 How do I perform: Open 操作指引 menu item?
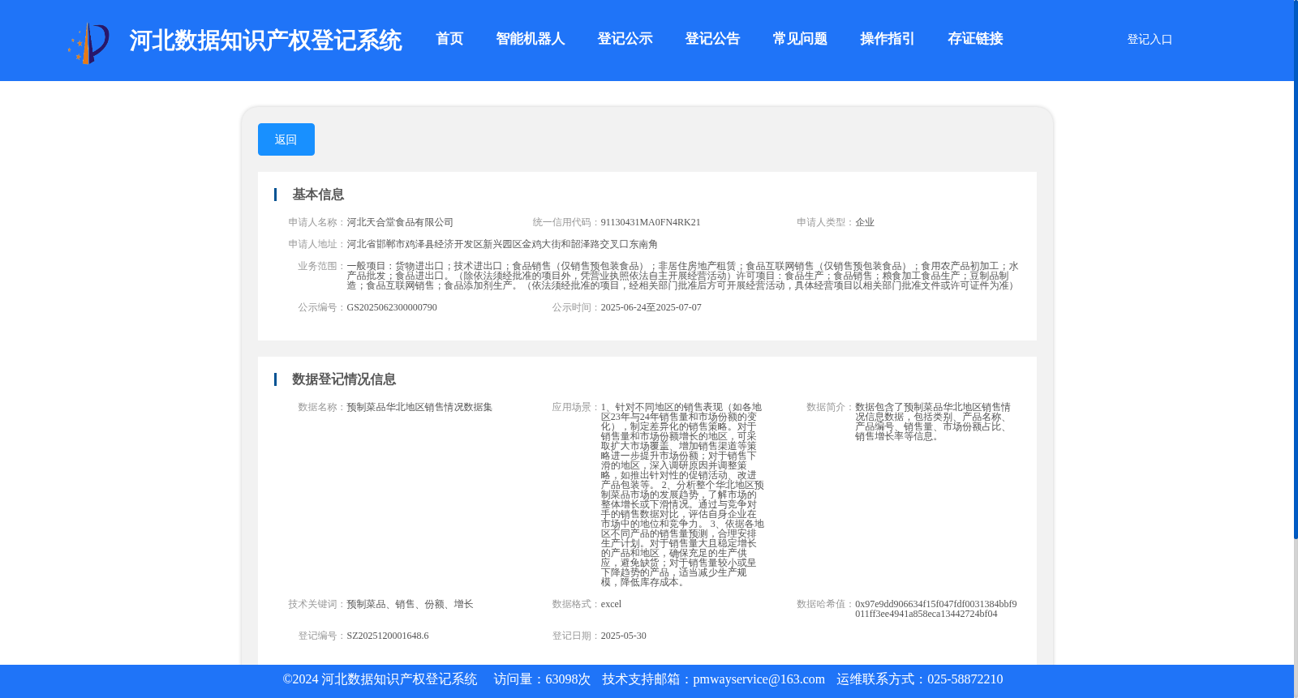[x=888, y=39]
